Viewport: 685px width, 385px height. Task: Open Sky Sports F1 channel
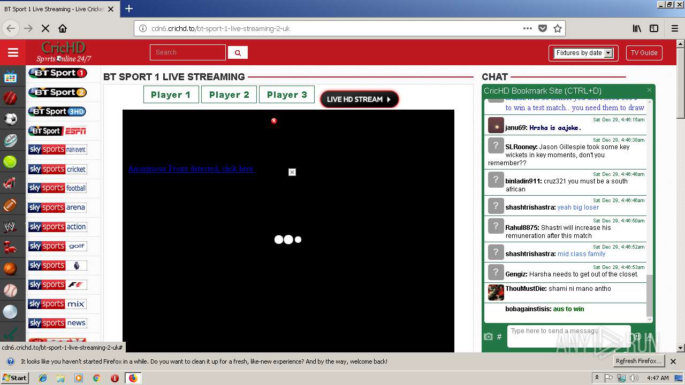[57, 284]
